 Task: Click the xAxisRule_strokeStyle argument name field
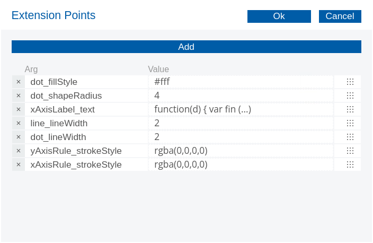point(86,164)
